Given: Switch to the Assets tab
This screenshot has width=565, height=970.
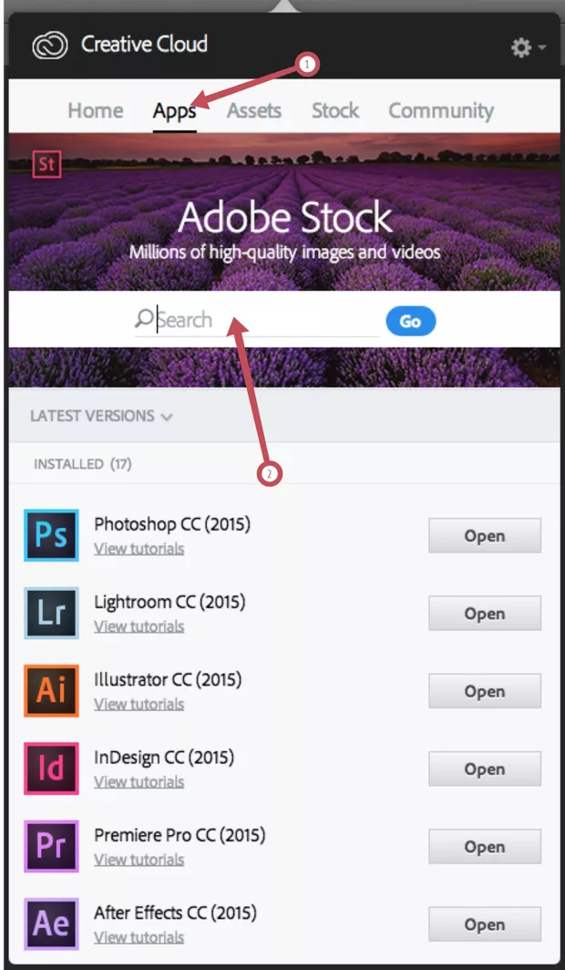Looking at the screenshot, I should coord(253,111).
